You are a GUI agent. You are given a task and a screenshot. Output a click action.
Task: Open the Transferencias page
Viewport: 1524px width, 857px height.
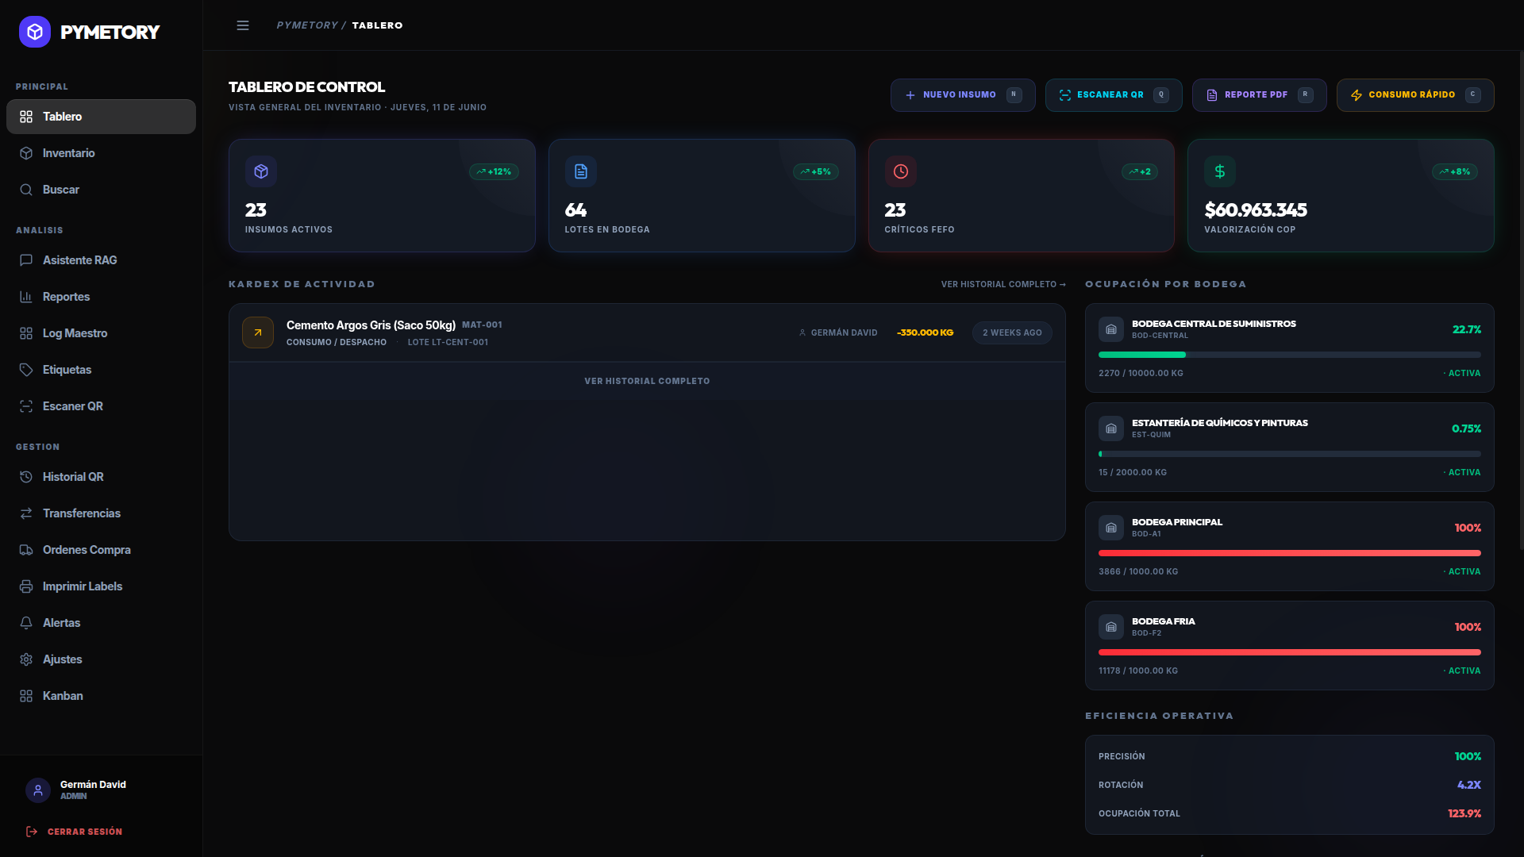pyautogui.click(x=101, y=513)
